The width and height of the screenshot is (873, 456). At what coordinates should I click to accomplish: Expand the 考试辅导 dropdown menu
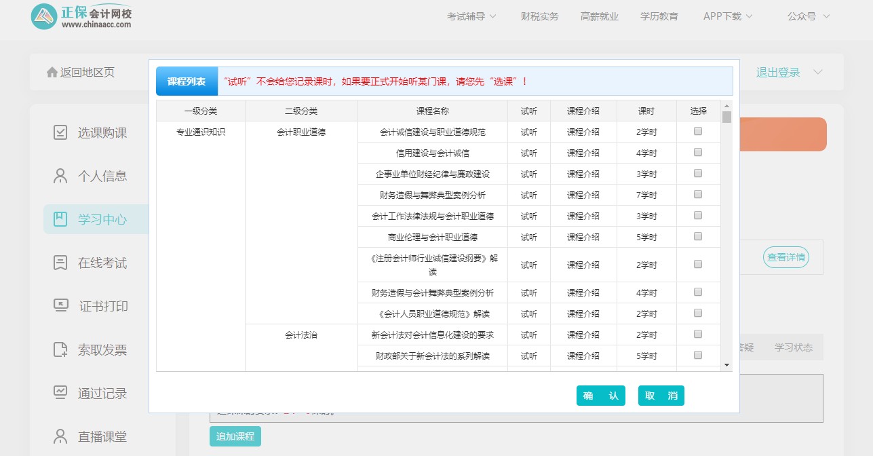[x=471, y=16]
